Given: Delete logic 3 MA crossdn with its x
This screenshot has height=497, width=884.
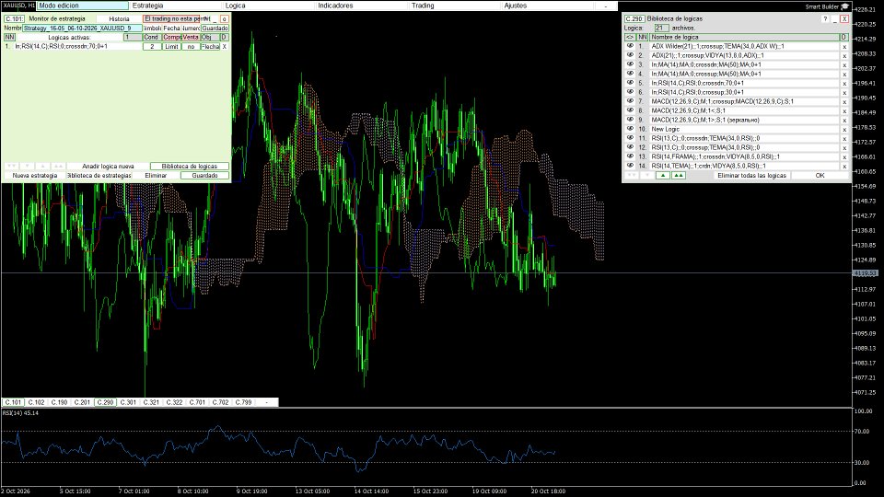Looking at the screenshot, I should (844, 64).
